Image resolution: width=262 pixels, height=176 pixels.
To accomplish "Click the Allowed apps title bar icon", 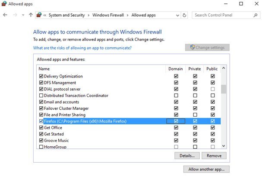I will coord(4,4).
